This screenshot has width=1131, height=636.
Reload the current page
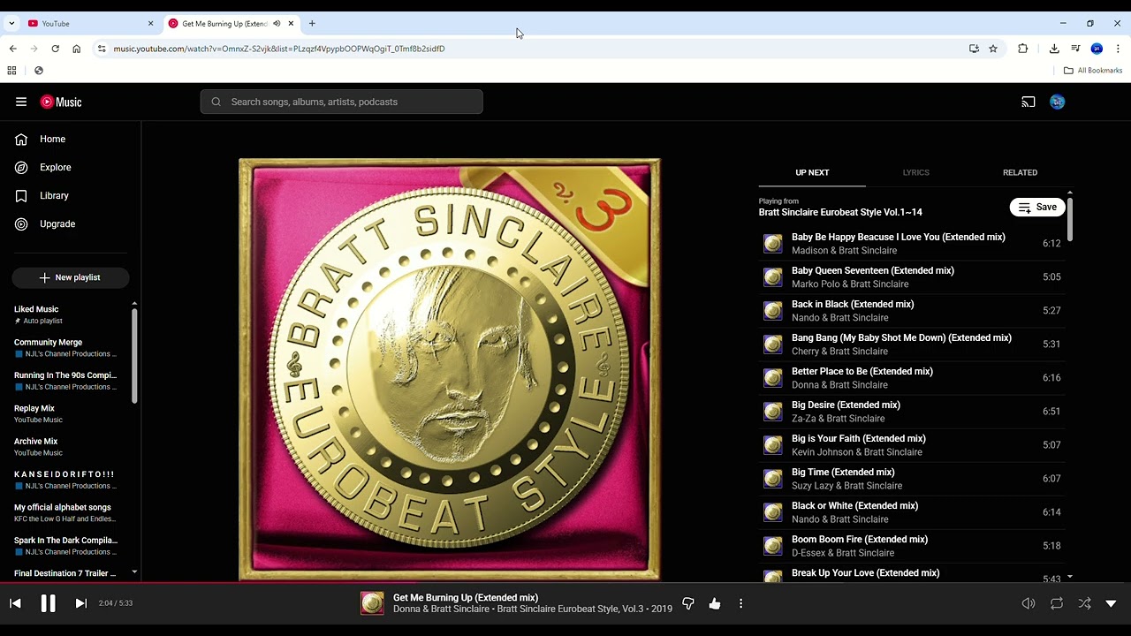tap(55, 49)
